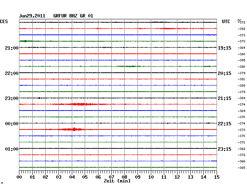Viewport: 247px width, 187px height.
Task: Click the DC offset value "-366"
Action: pyautogui.click(x=241, y=161)
